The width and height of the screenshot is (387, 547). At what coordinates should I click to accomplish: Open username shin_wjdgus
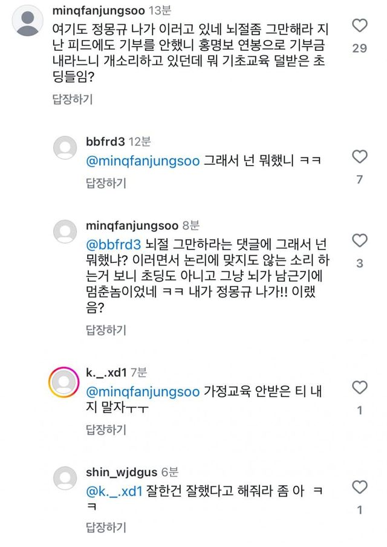click(x=122, y=472)
